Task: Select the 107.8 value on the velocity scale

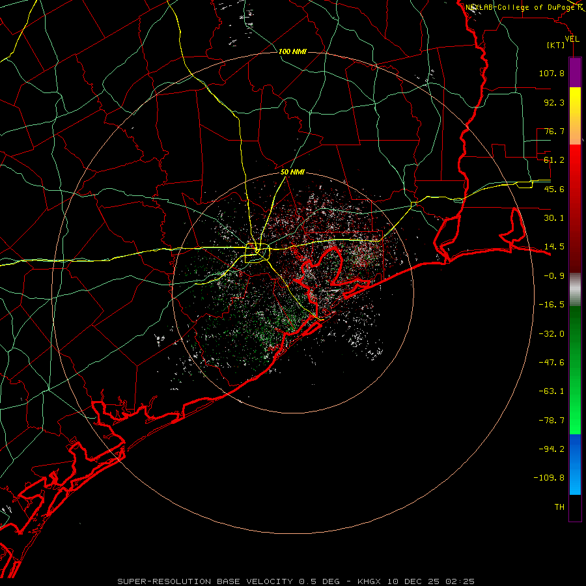Action: tap(551, 73)
